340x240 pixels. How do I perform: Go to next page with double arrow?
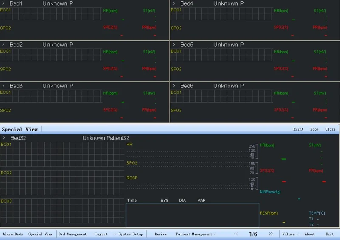[x=271, y=234]
